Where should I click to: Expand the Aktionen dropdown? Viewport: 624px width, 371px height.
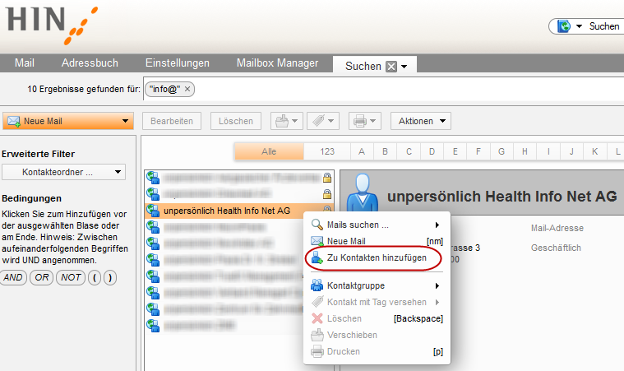421,121
